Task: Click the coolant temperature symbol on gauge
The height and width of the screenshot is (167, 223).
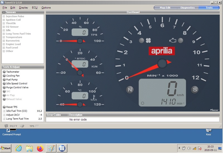Action: pyautogui.click(x=94, y=98)
